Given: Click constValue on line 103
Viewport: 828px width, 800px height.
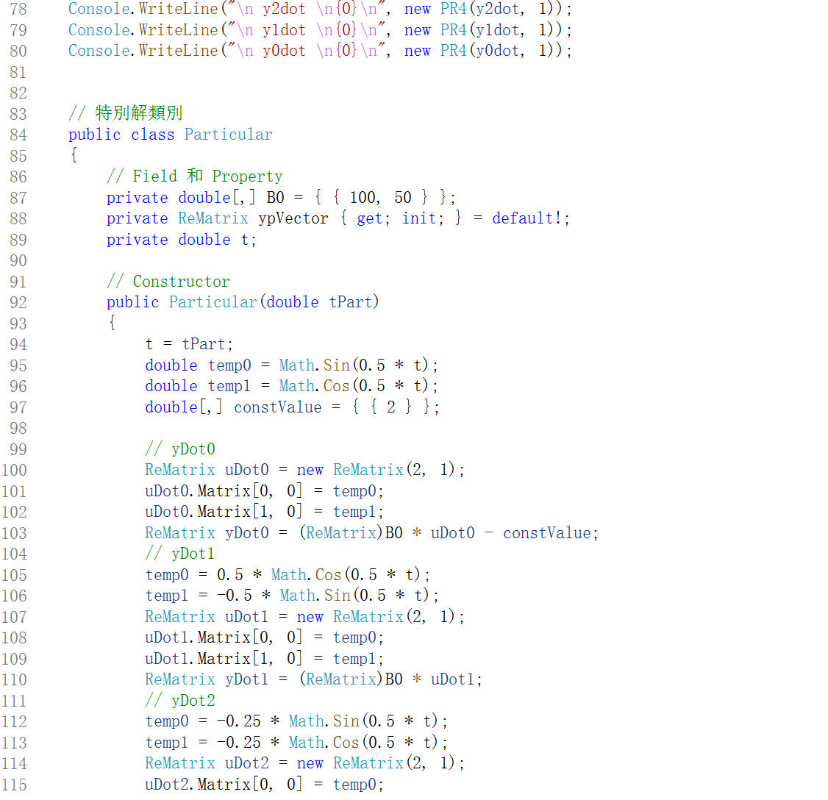Looking at the screenshot, I should 546,533.
